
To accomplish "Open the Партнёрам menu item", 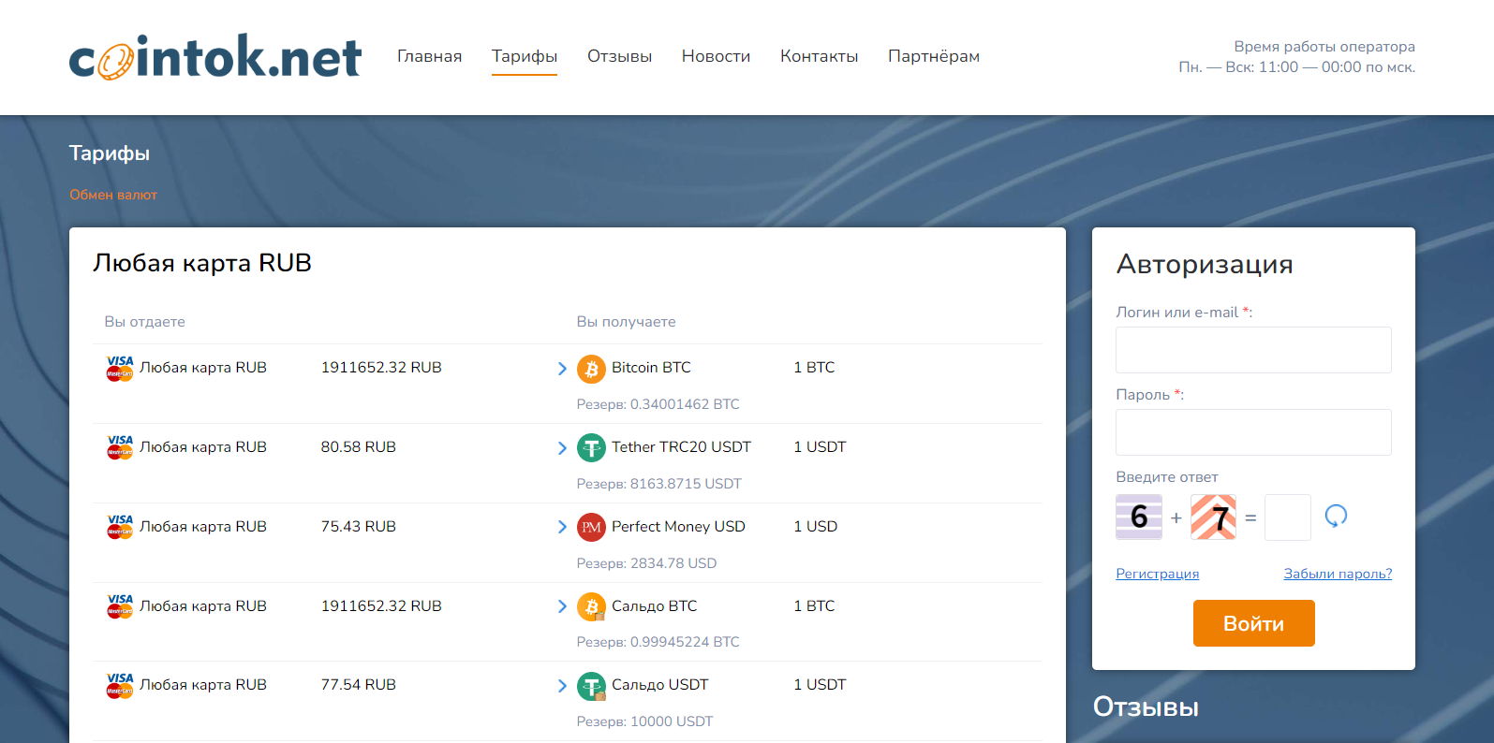I will pyautogui.click(x=934, y=56).
